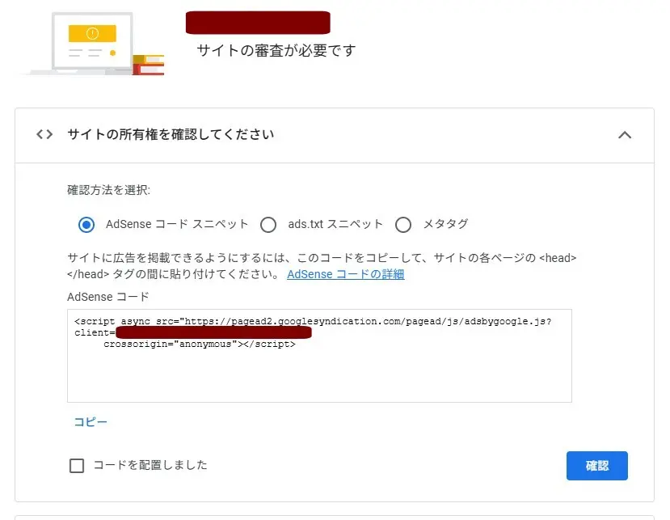Click the code brackets icon in the header

point(44,135)
